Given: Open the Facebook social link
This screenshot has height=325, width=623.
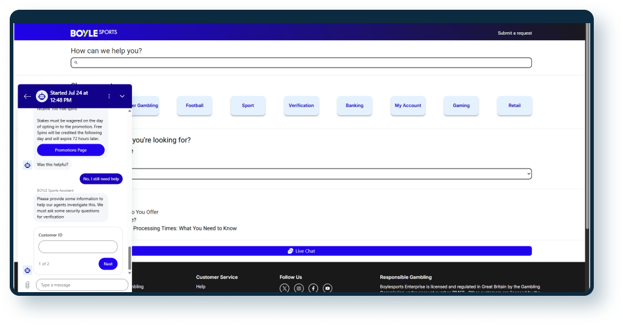Looking at the screenshot, I should (313, 288).
